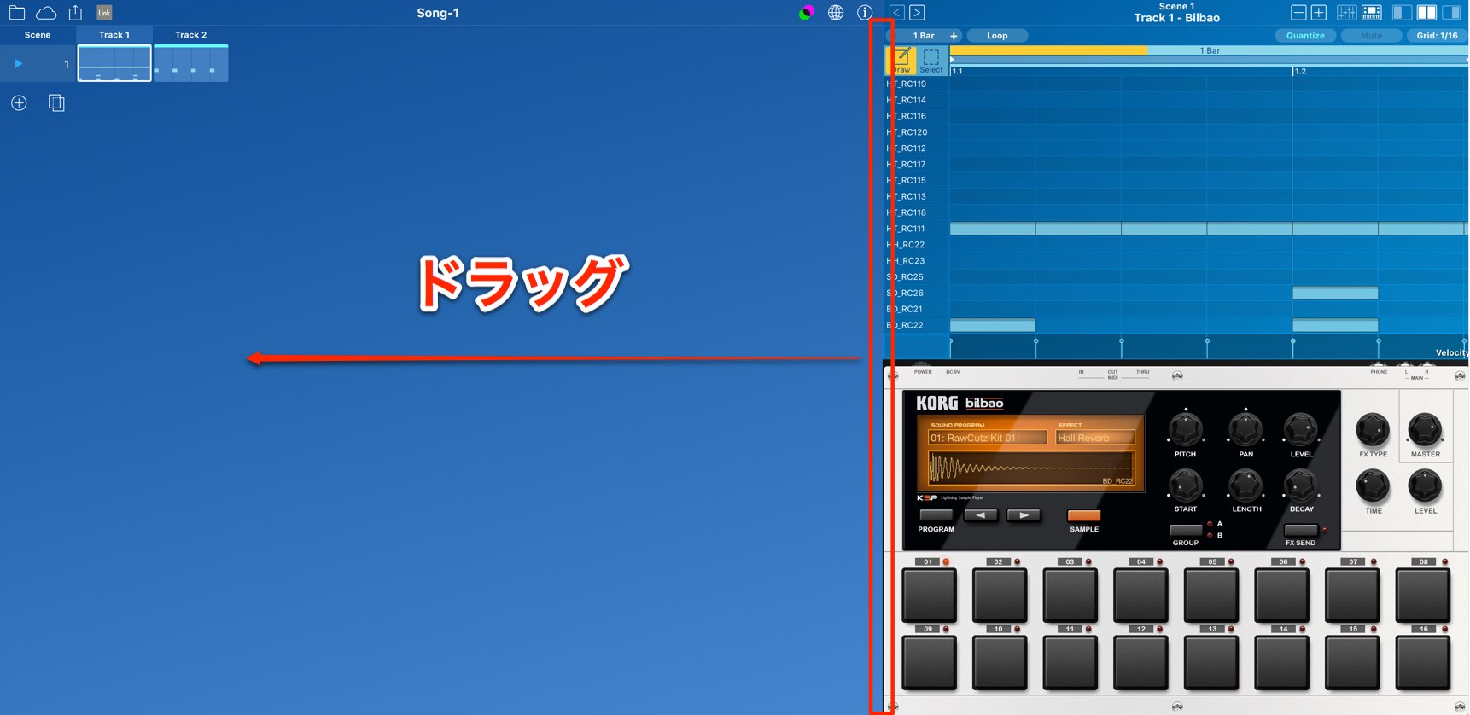Image resolution: width=1470 pixels, height=715 pixels.
Task: Click the TIME knob
Action: (x=1373, y=486)
